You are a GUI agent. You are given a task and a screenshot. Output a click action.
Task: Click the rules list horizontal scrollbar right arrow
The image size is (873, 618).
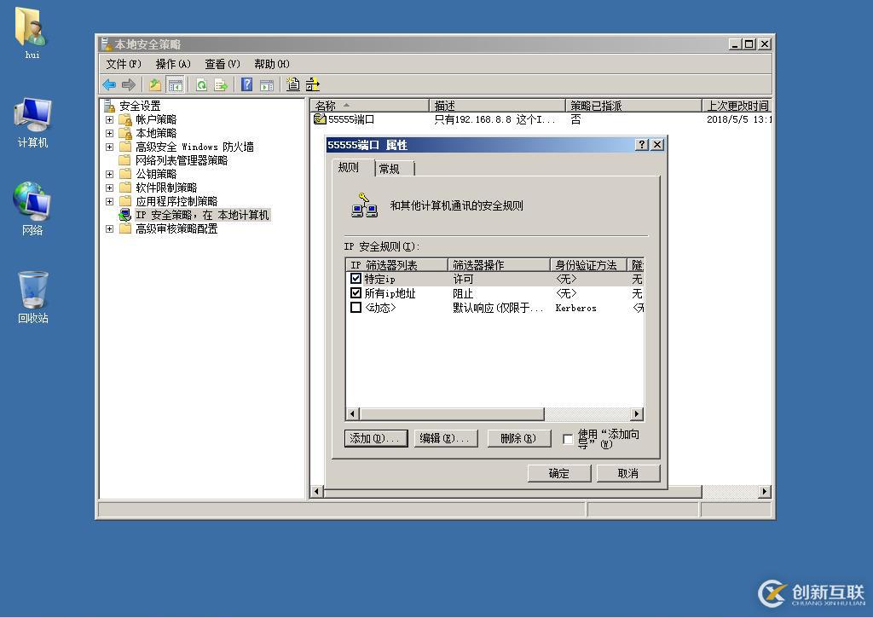point(637,414)
